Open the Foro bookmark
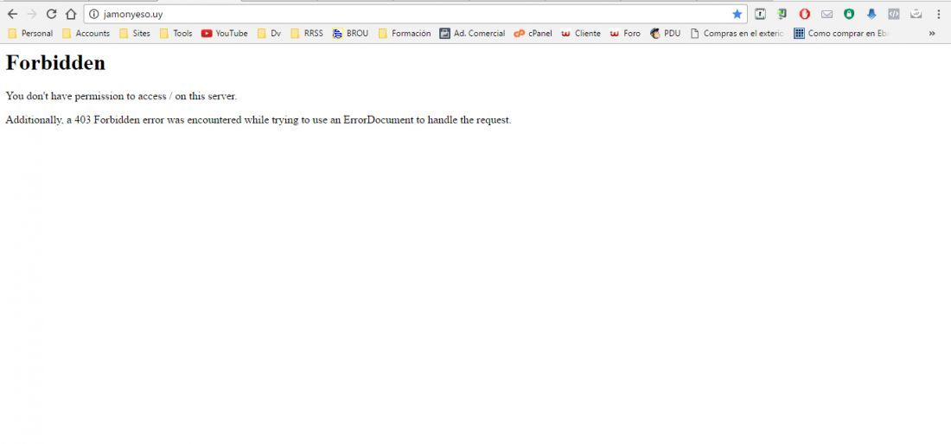The width and height of the screenshot is (951, 444). [x=625, y=34]
